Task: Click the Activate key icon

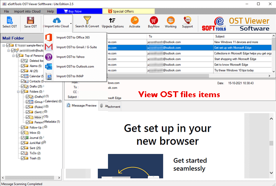Action: point(135,20)
